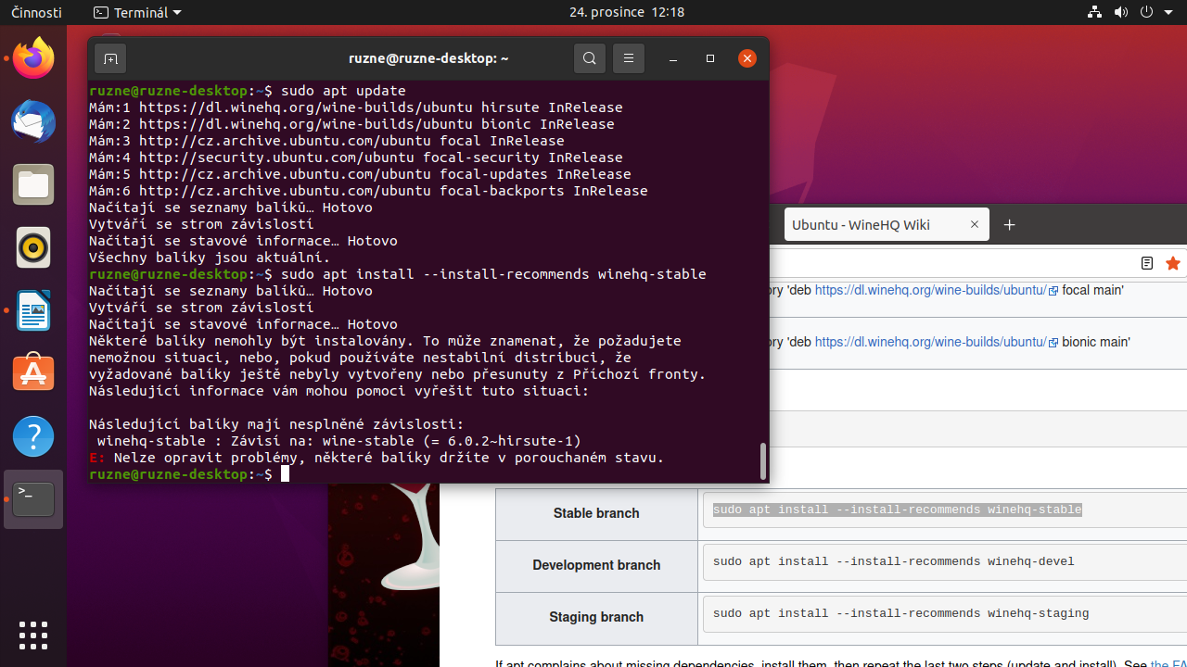The image size is (1187, 667).
Task: Open the clock showing 24. prosince 12:18
Action: coord(627,12)
